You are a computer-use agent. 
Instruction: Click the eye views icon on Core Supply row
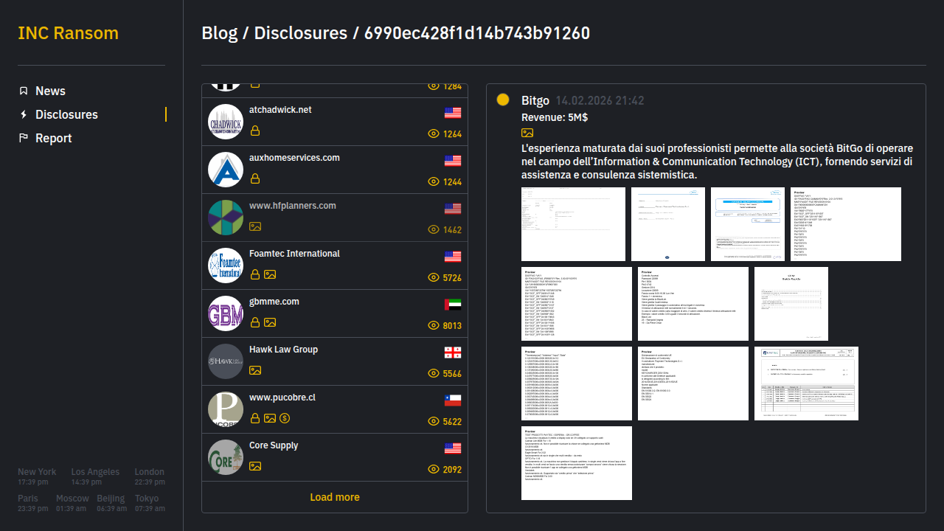(434, 470)
